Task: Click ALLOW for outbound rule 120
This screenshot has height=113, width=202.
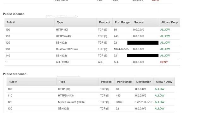Action: point(159,102)
